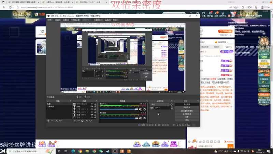Open the Docks menu in OBS
This screenshot has height=154, width=273.
[x=75, y=20]
